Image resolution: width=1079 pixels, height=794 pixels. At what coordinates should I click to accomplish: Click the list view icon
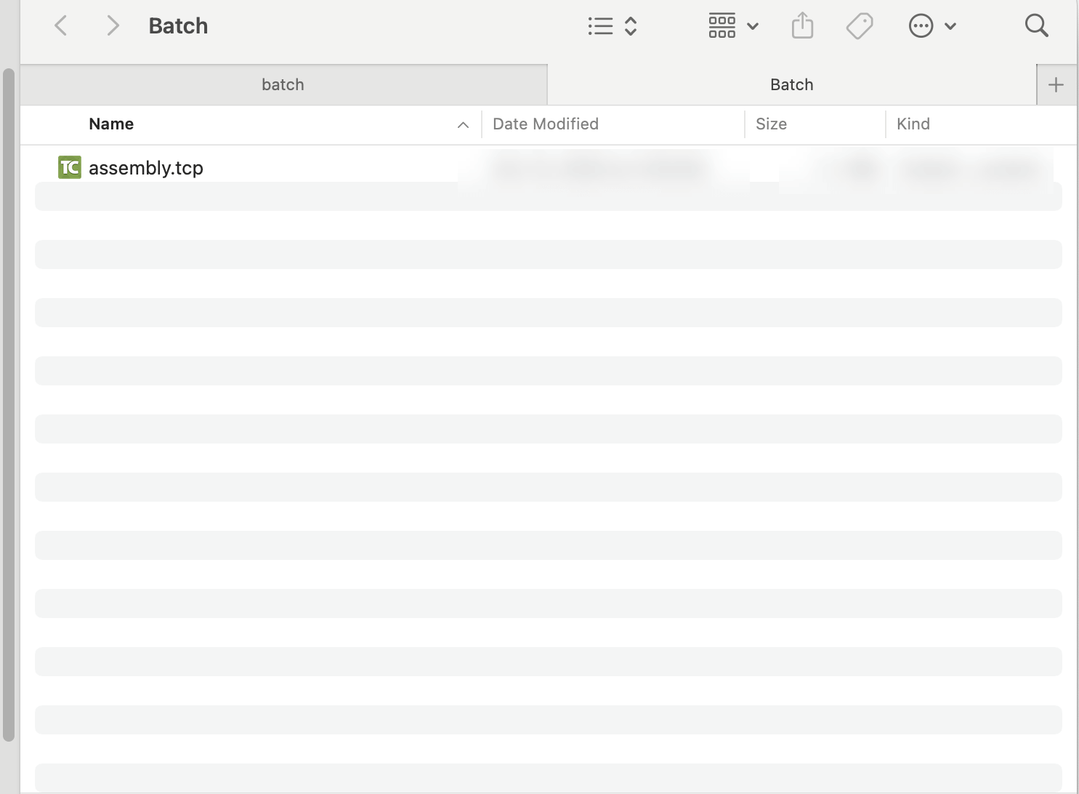tap(600, 26)
